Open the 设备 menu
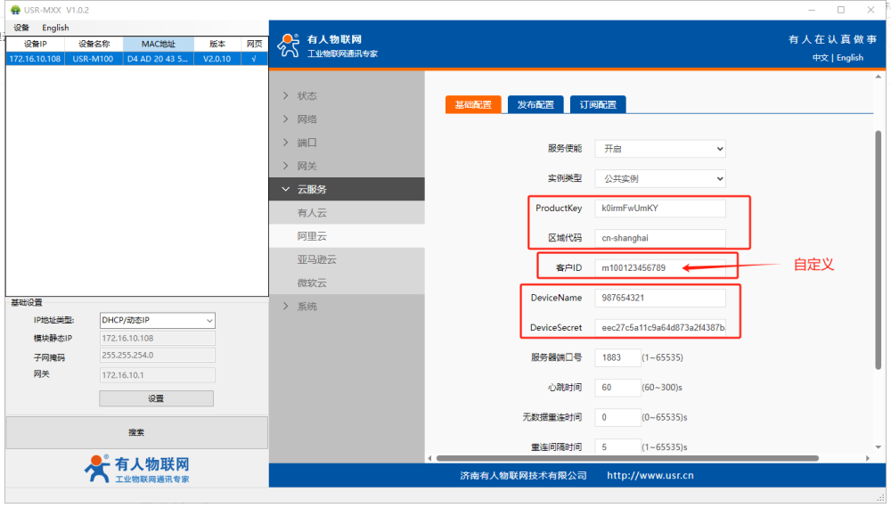 [x=21, y=28]
